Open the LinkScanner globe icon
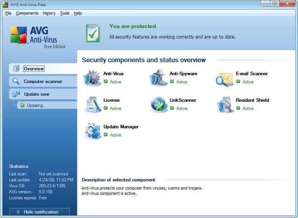The height and width of the screenshot is (218, 298). [158, 104]
